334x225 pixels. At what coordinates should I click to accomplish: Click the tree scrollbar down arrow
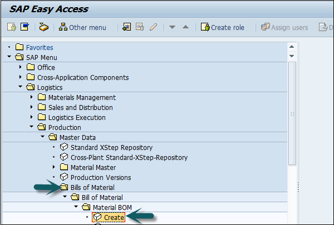(x=292, y=56)
